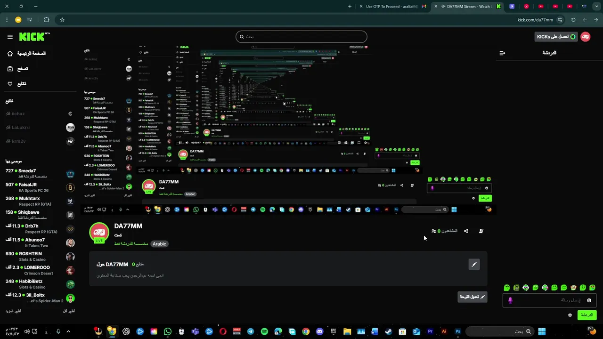Reload the page
Screen dimensions: 603x339
click(573, 20)
